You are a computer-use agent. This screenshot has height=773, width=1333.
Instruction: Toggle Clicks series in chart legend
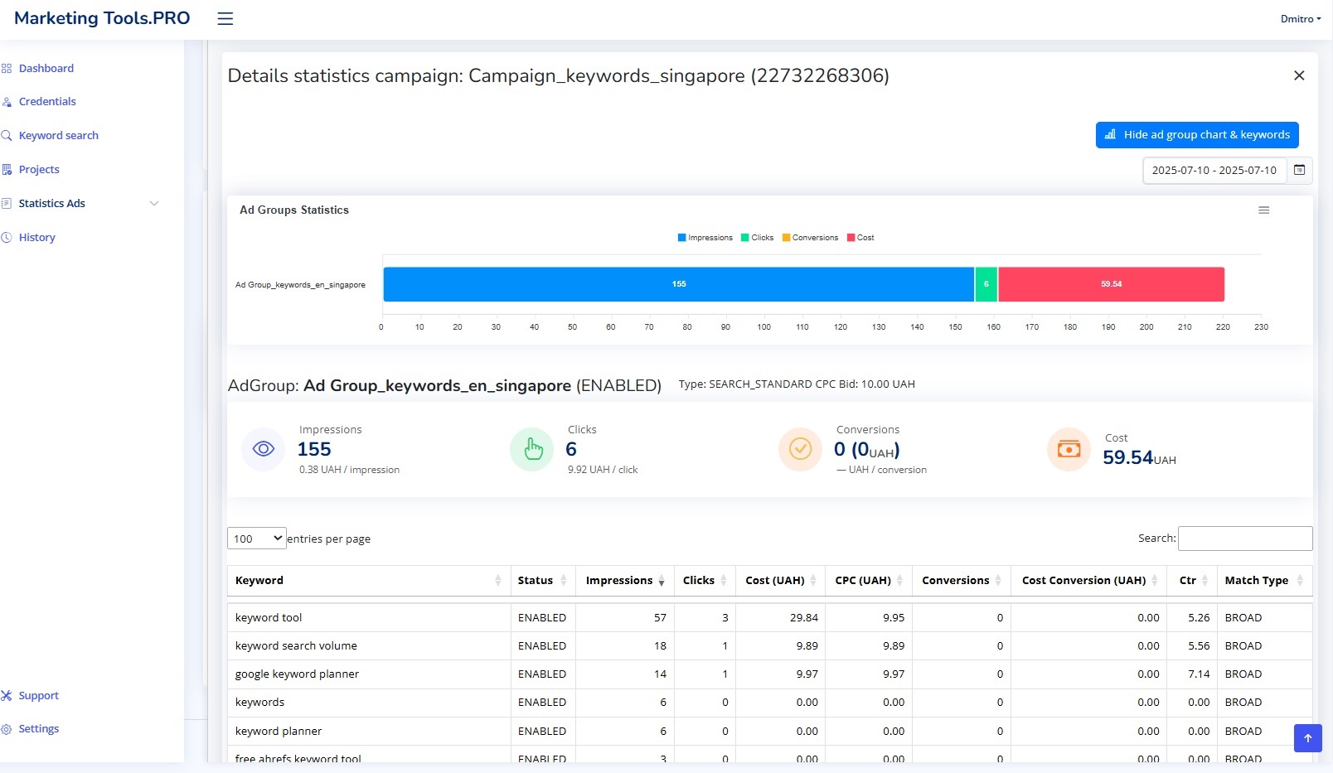[758, 238]
